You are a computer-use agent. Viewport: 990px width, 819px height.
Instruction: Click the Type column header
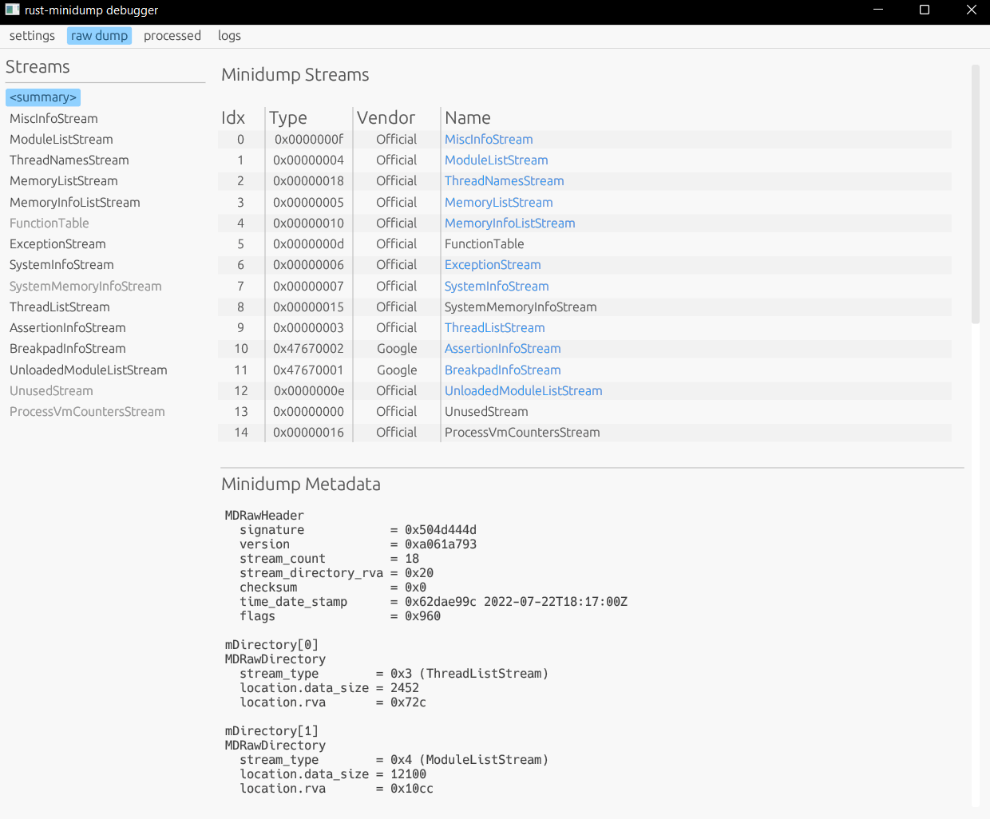(x=288, y=117)
